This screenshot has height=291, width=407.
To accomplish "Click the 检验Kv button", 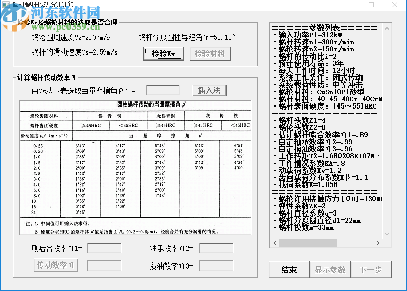I will (x=163, y=54).
